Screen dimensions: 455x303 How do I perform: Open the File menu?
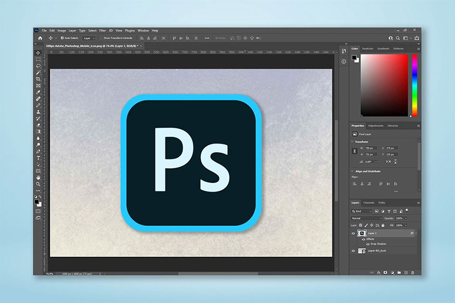(x=44, y=31)
